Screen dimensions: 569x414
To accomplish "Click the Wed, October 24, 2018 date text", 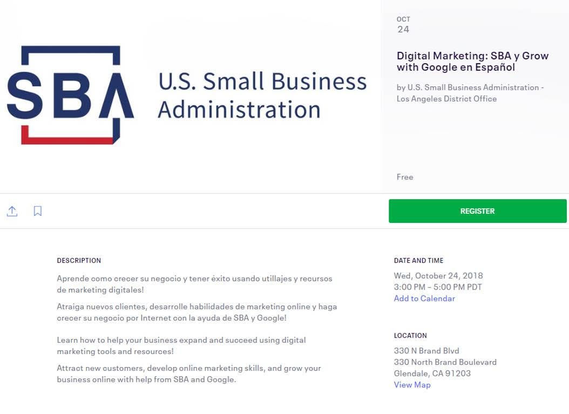I will click(438, 276).
